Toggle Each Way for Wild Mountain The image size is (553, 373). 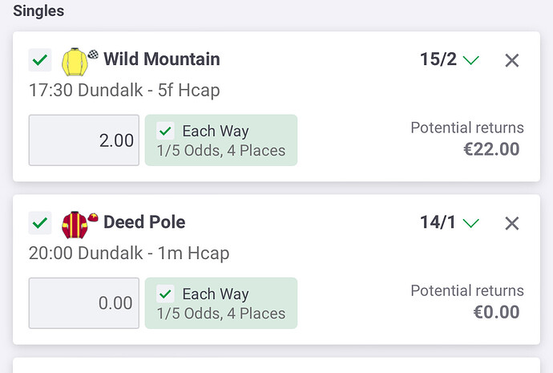166,131
